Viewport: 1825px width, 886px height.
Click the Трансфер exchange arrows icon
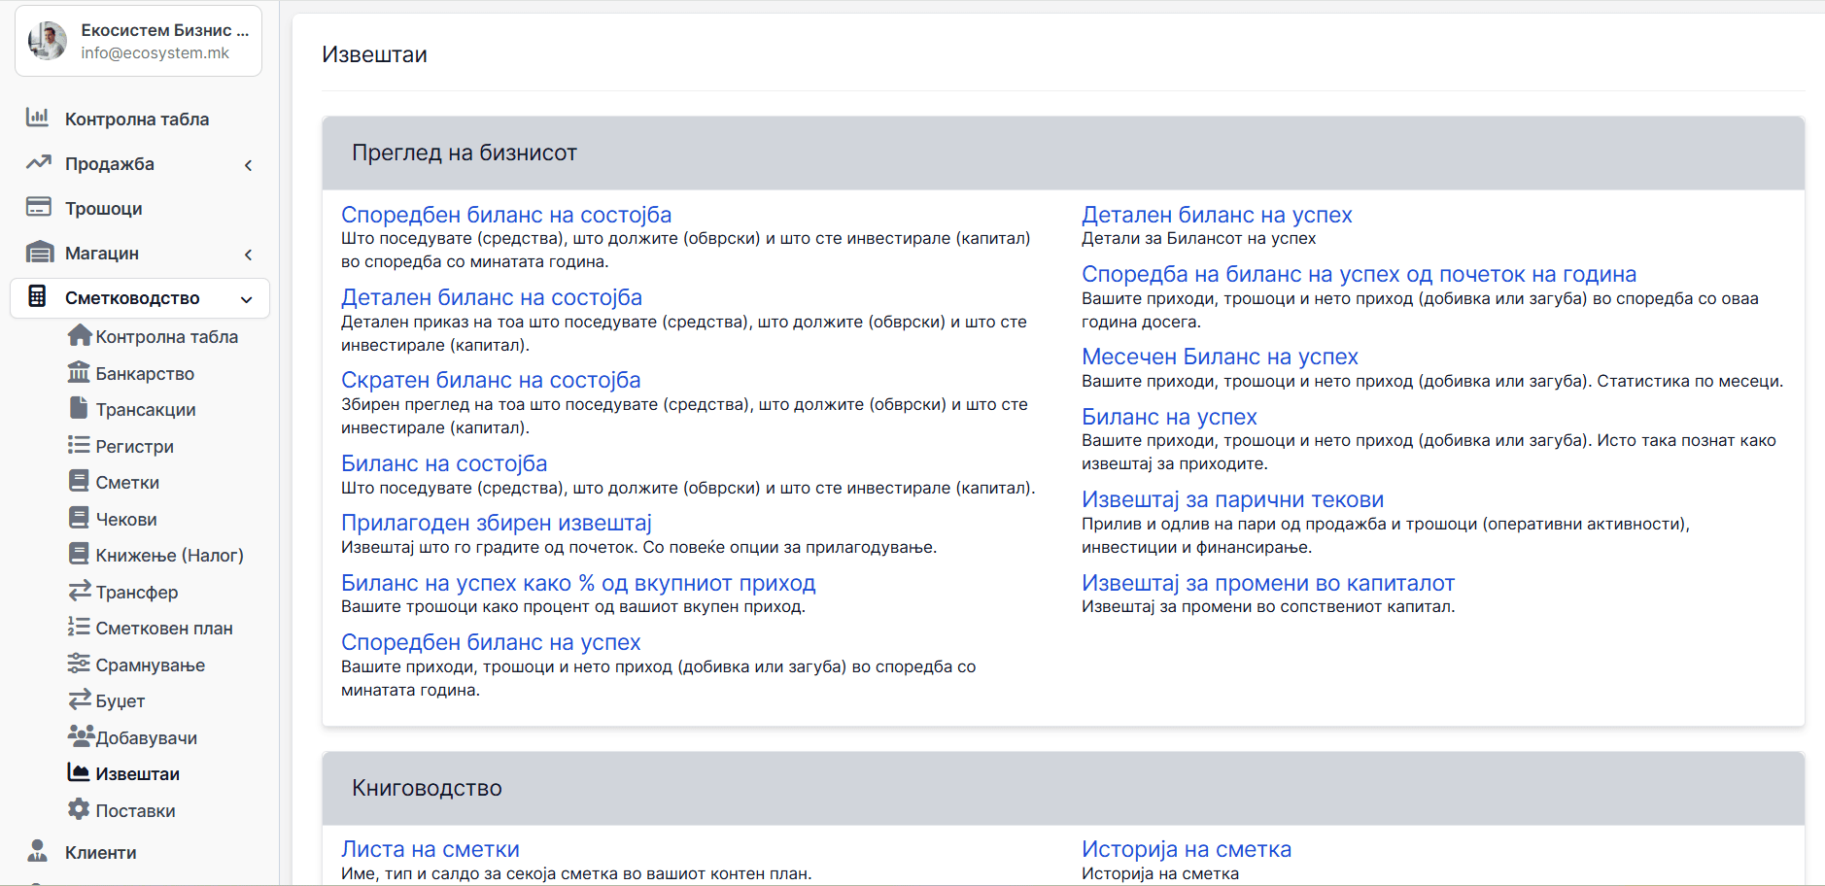tap(80, 591)
